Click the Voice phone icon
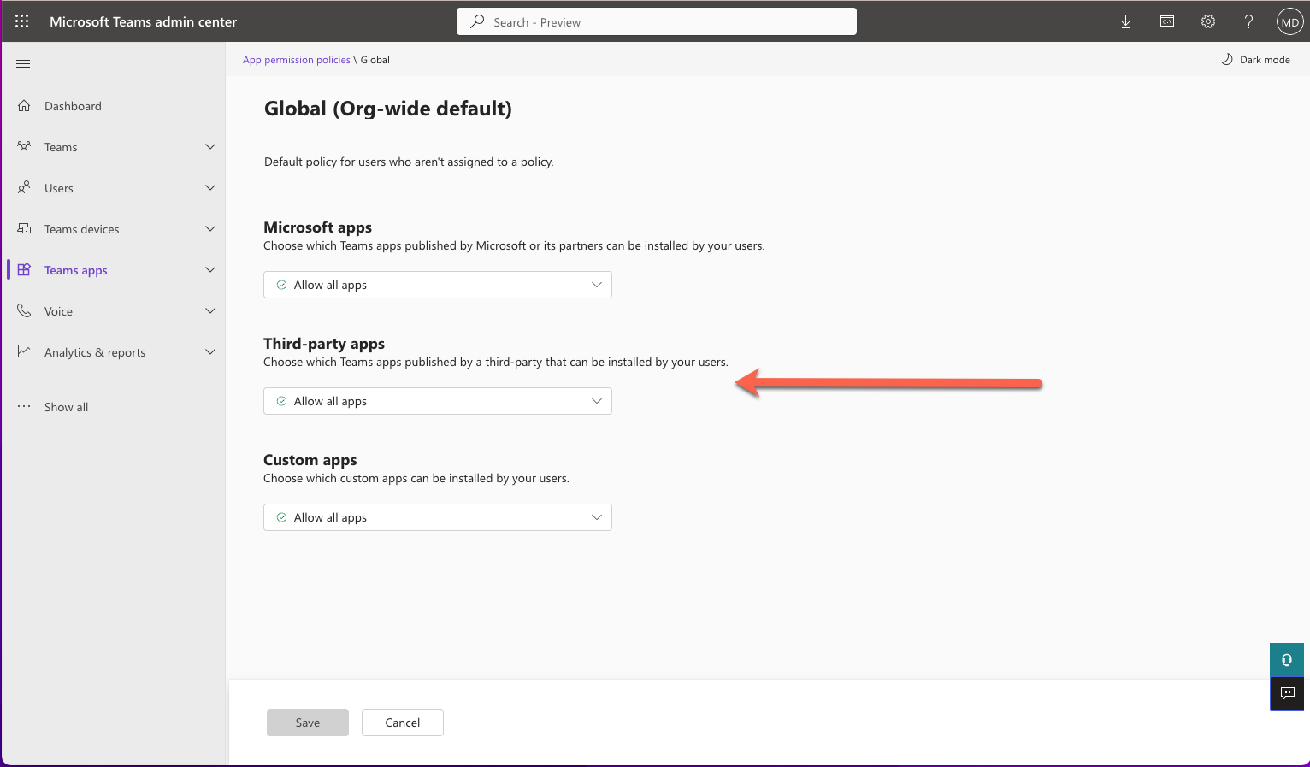The height and width of the screenshot is (767, 1310). (24, 310)
